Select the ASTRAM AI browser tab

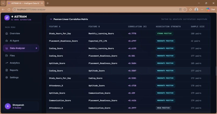click(x=25, y=3)
